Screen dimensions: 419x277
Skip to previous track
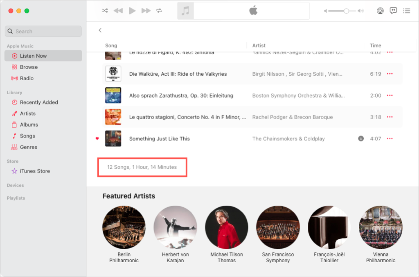(118, 11)
